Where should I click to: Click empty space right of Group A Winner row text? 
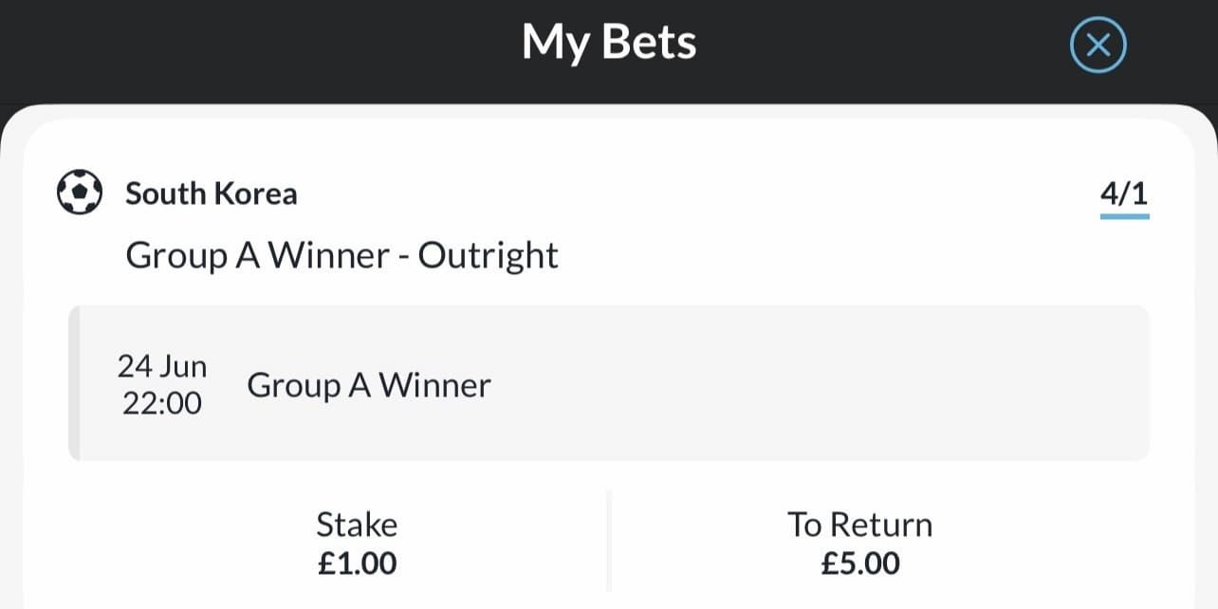tap(806, 385)
